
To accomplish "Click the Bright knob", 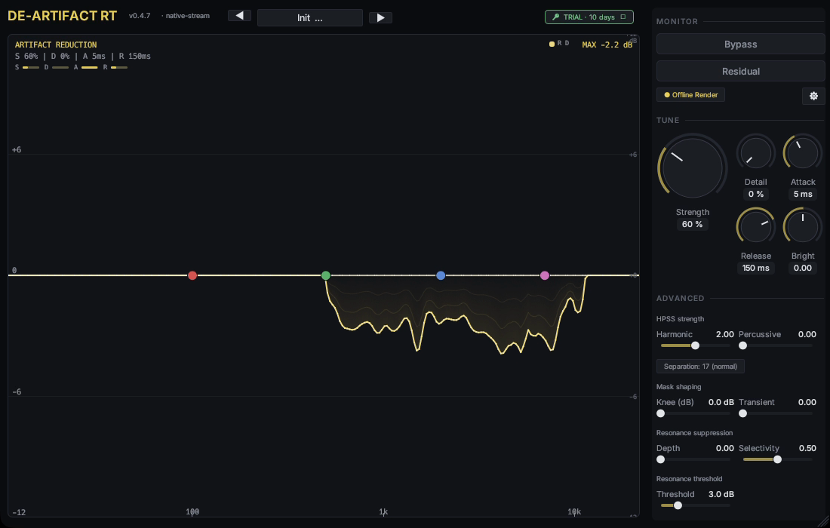I will click(803, 227).
